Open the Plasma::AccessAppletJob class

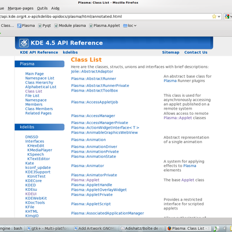pos(95,102)
